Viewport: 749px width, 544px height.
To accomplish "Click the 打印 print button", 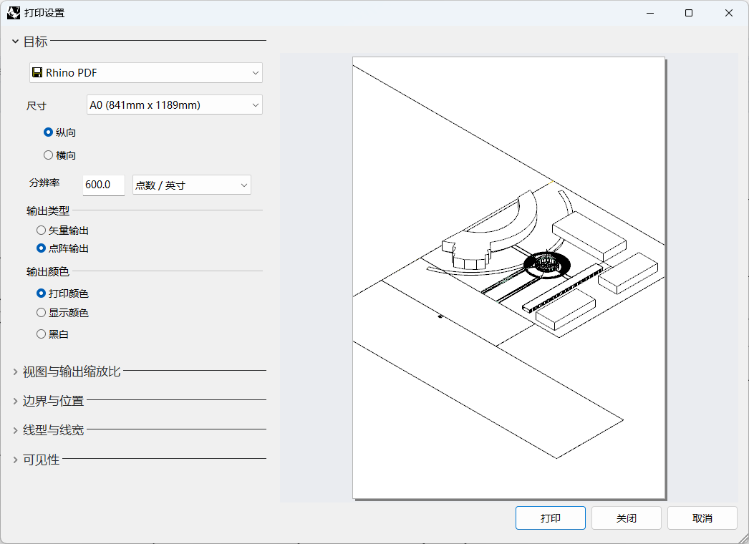I will click(550, 518).
